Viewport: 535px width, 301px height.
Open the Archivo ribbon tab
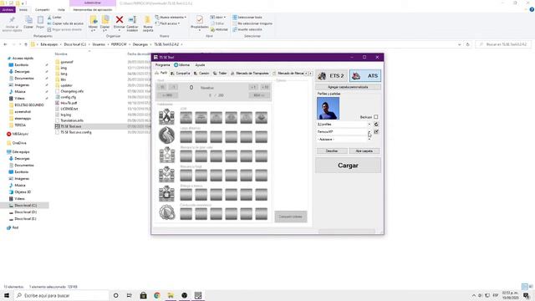(8, 10)
